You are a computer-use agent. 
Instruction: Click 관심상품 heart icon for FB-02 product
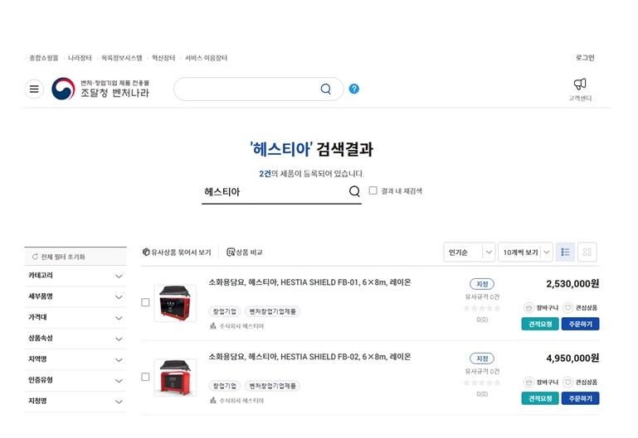(568, 382)
